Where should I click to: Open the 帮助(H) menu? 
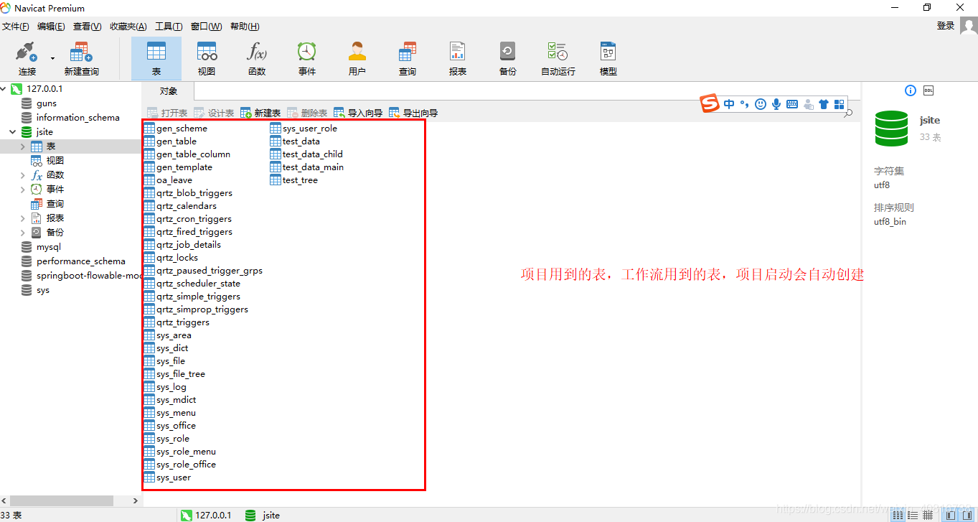pos(245,27)
